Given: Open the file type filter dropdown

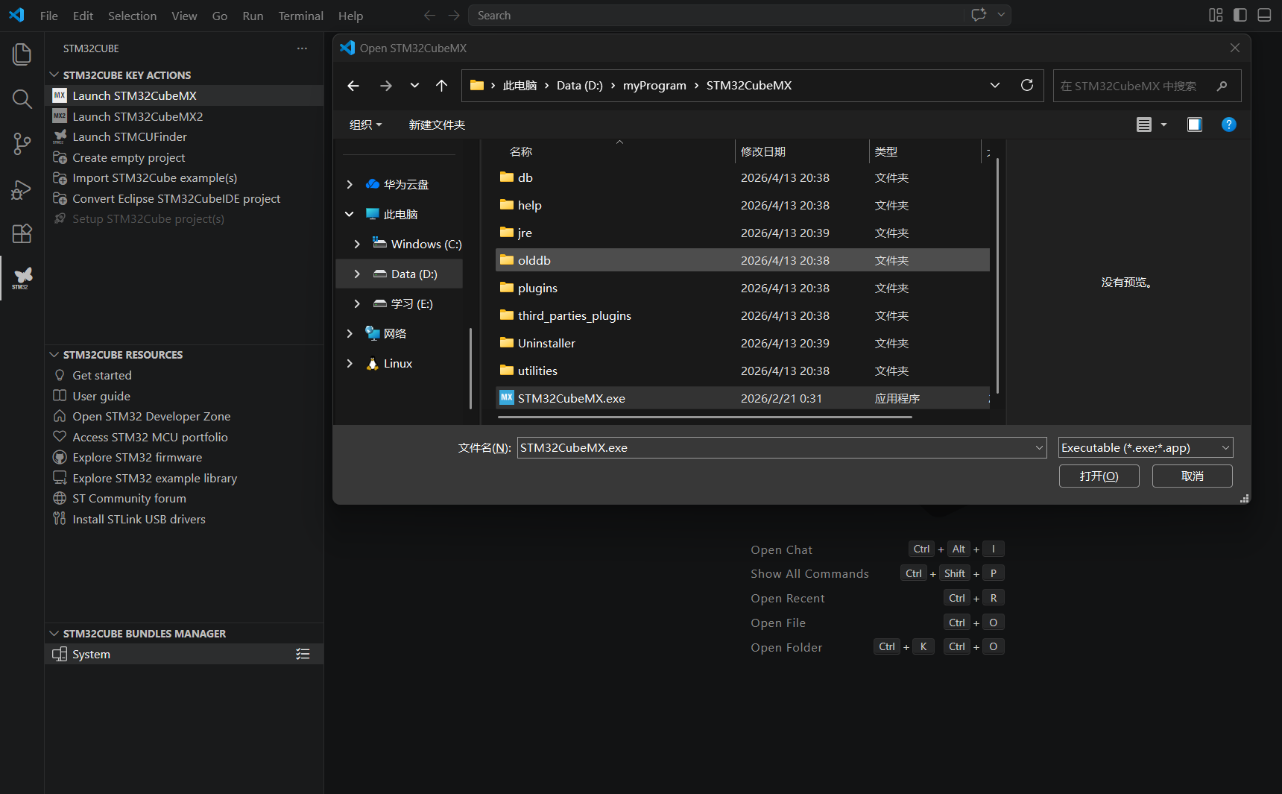Looking at the screenshot, I should pyautogui.click(x=1146, y=447).
